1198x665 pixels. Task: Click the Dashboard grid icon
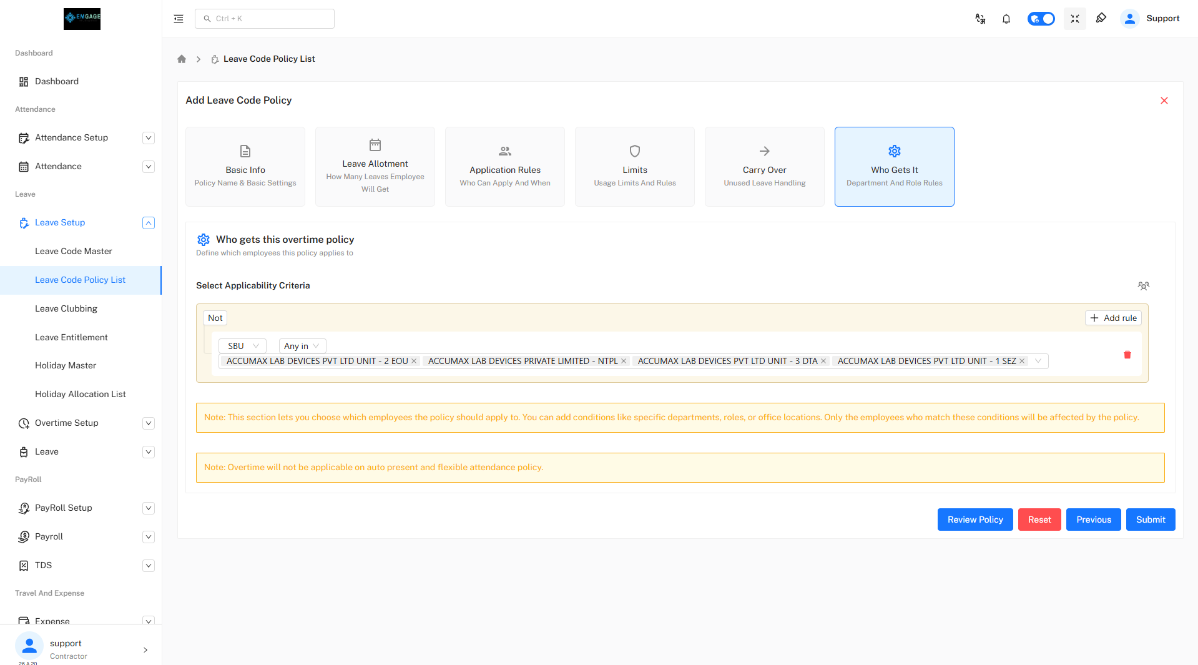[24, 82]
